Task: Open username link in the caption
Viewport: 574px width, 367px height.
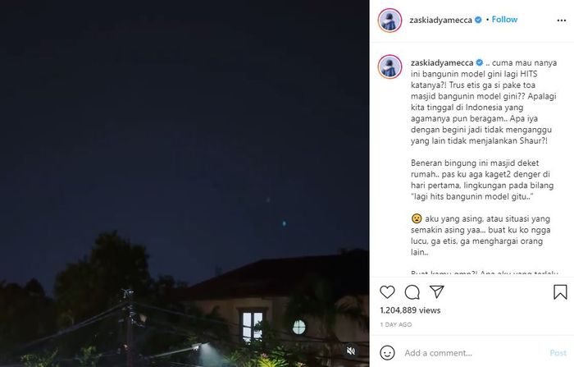Action: point(442,63)
